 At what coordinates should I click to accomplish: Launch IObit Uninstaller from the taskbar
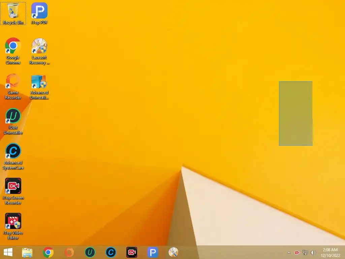pos(90,252)
